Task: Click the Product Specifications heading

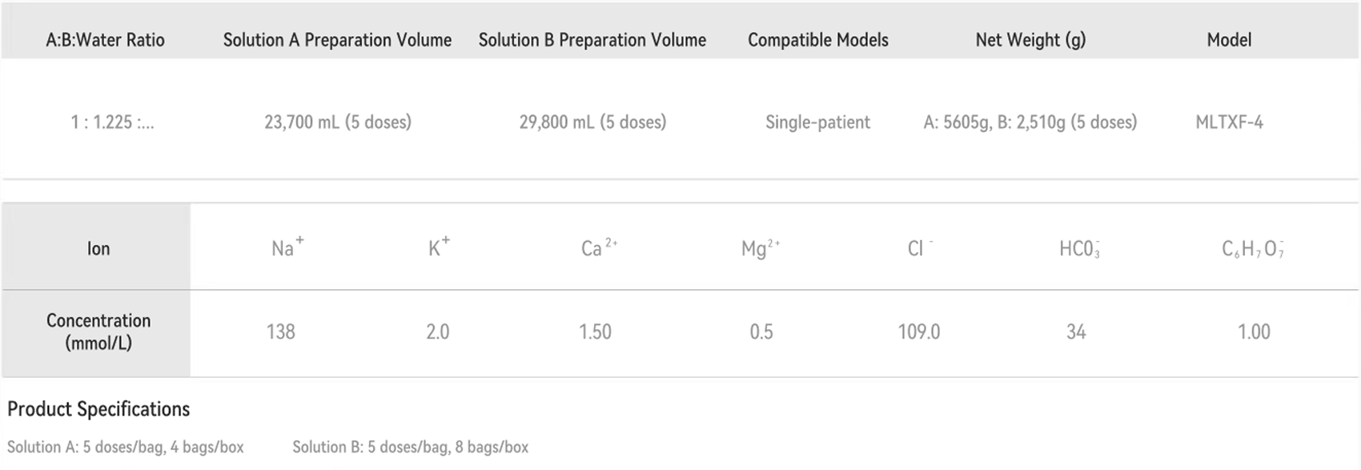Action: [98, 409]
